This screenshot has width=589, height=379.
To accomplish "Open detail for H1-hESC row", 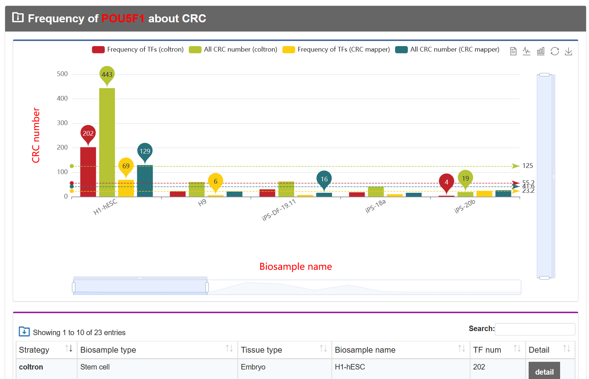I will [544, 371].
